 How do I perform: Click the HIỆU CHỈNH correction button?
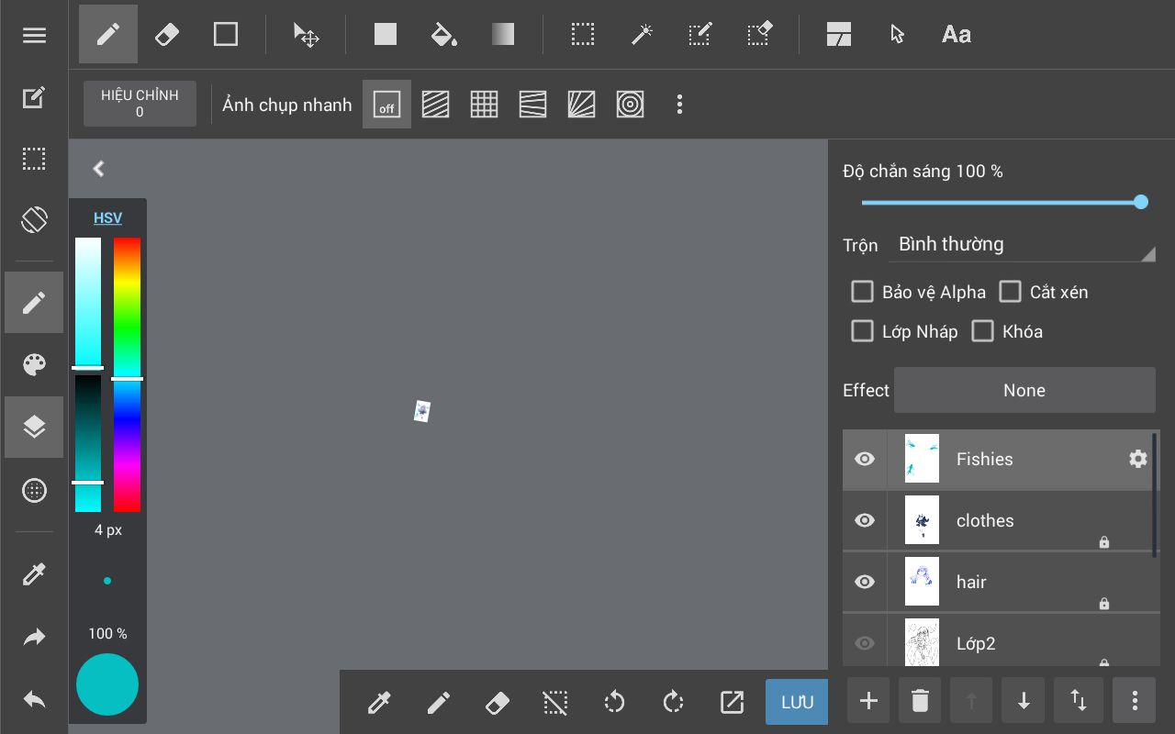[x=140, y=104]
